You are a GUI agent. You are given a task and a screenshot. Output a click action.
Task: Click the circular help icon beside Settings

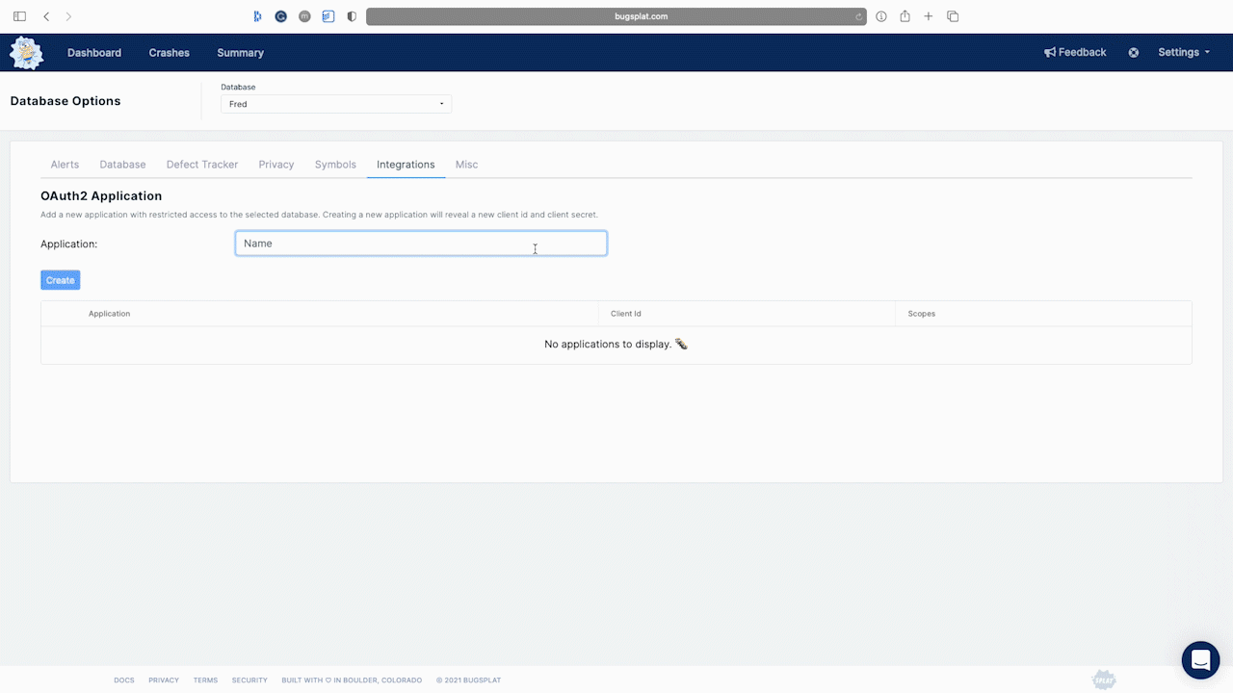[1134, 53]
